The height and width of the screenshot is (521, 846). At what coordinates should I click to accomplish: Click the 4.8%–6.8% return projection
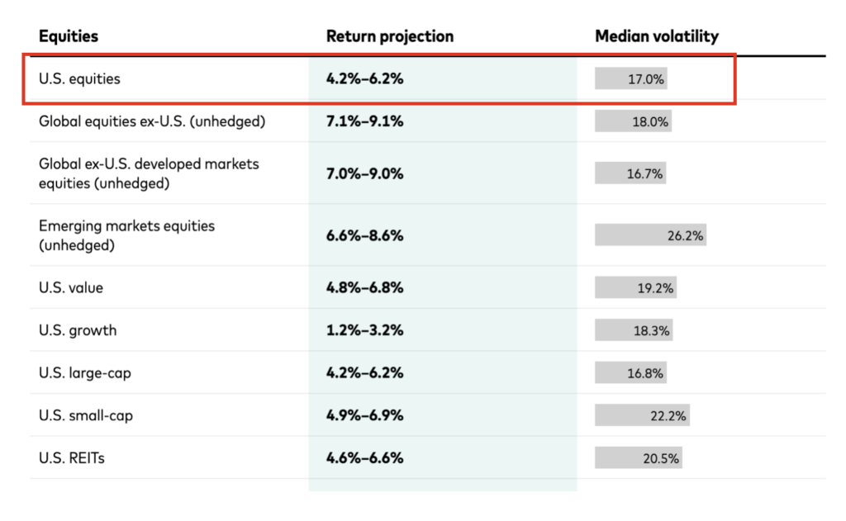tap(364, 288)
